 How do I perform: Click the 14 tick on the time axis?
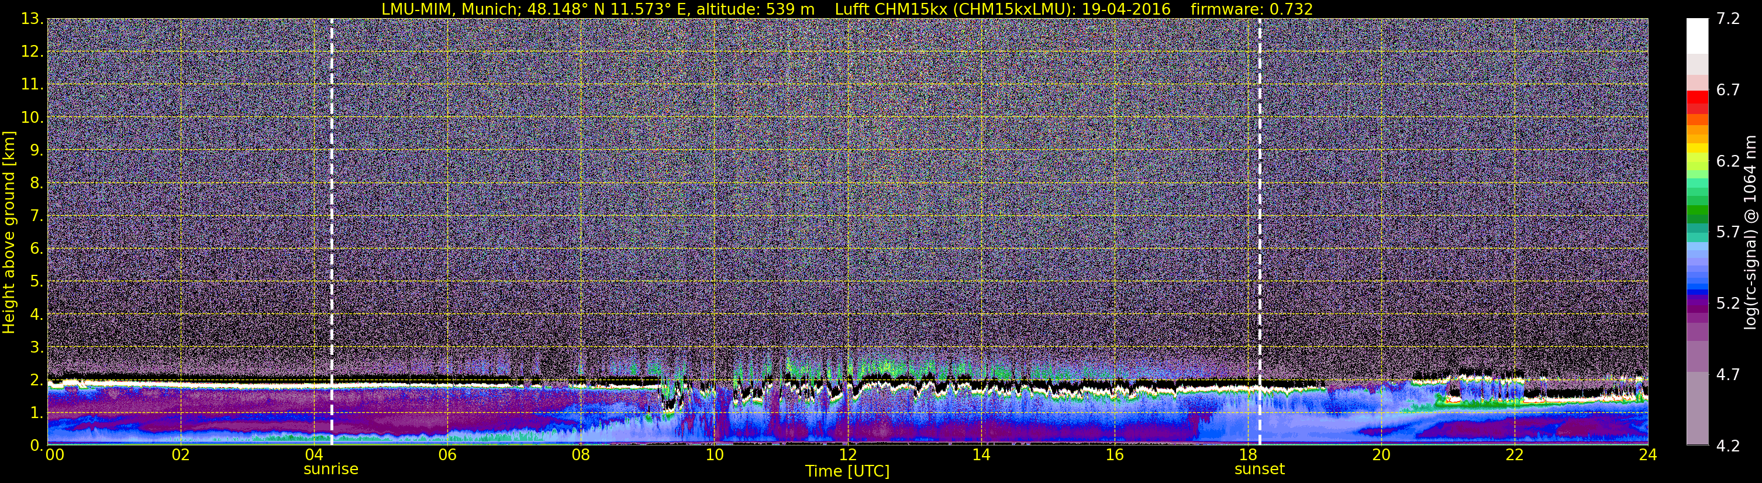pos(981,455)
